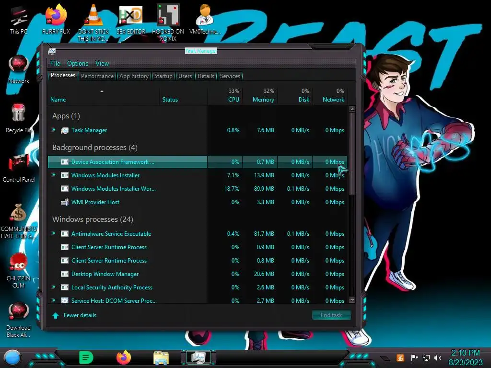Image resolution: width=491 pixels, height=368 pixels.
Task: Select the Desktop Window Manager process
Action: [x=198, y=274]
